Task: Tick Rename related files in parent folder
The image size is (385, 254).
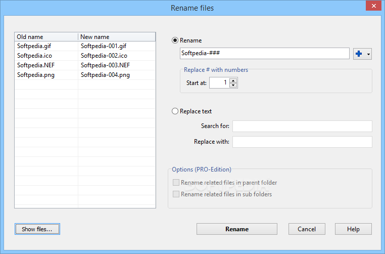Action: [x=176, y=183]
